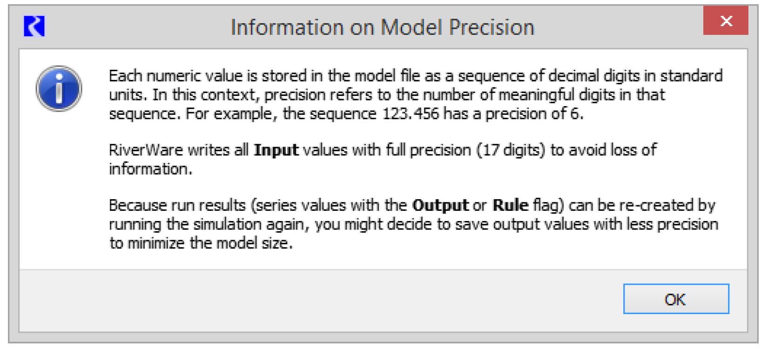The width and height of the screenshot is (768, 349).
Task: Click the word "information." ending the second paragraph
Action: tap(150, 169)
